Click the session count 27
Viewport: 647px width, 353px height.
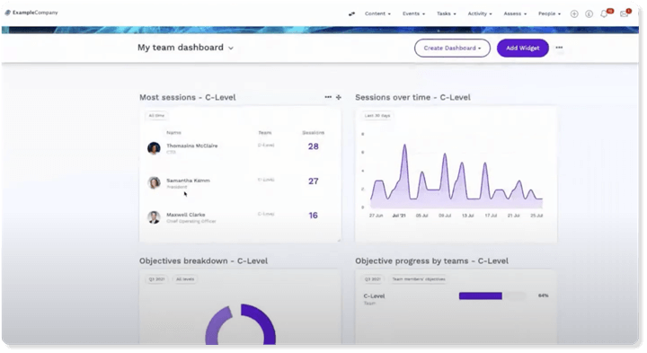pyautogui.click(x=314, y=181)
